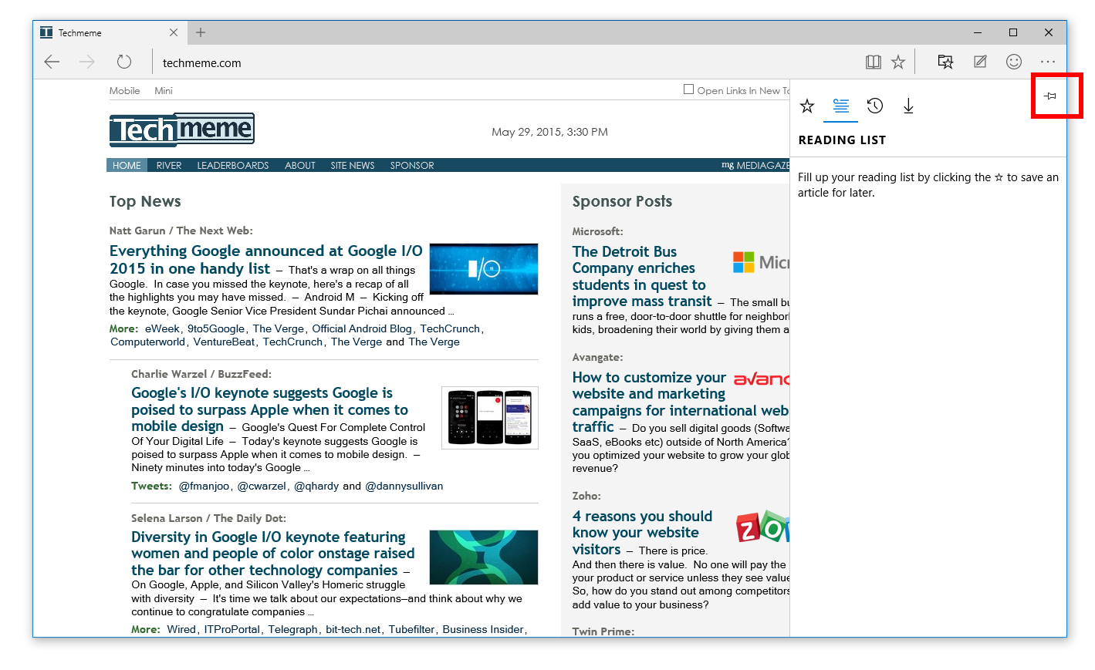This screenshot has height=670, width=1095.
Task: Open Reading view book icon
Action: pyautogui.click(x=873, y=62)
